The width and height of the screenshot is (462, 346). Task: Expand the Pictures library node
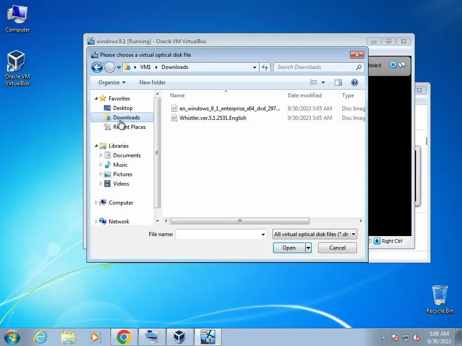click(x=101, y=174)
